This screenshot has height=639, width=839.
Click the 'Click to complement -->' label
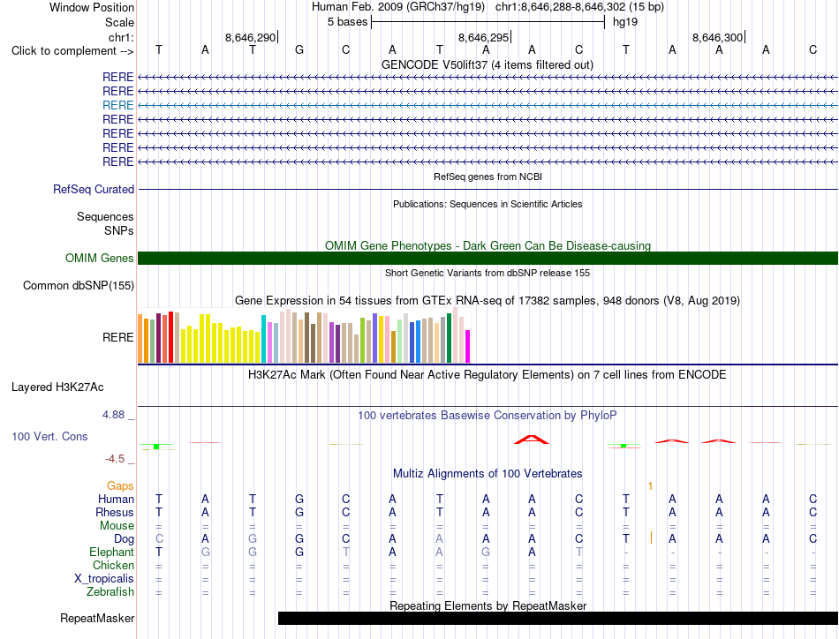pos(72,51)
